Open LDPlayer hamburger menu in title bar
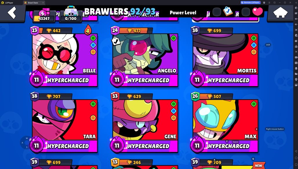This screenshot has width=298, height=169. point(269,3)
